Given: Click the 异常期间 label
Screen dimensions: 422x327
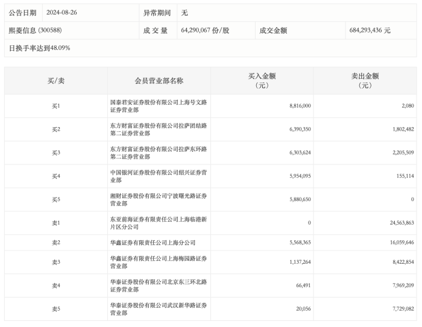Looking at the screenshot, I should pos(157,13).
